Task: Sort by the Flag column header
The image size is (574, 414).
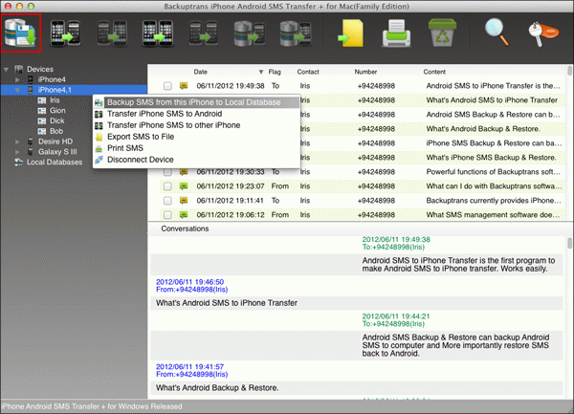Action: point(275,72)
